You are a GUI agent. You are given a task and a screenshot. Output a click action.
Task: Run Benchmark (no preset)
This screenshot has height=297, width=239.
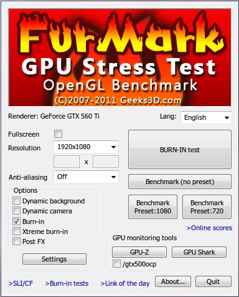pos(180,182)
